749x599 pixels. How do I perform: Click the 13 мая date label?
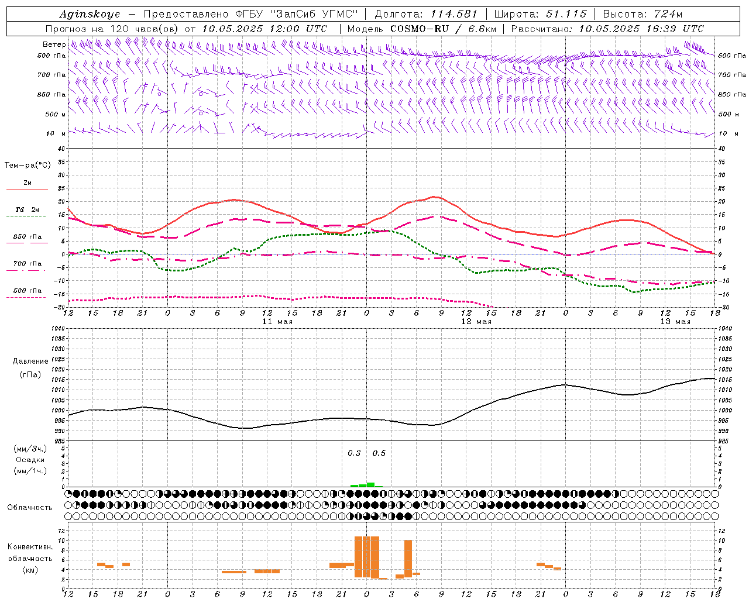click(675, 322)
